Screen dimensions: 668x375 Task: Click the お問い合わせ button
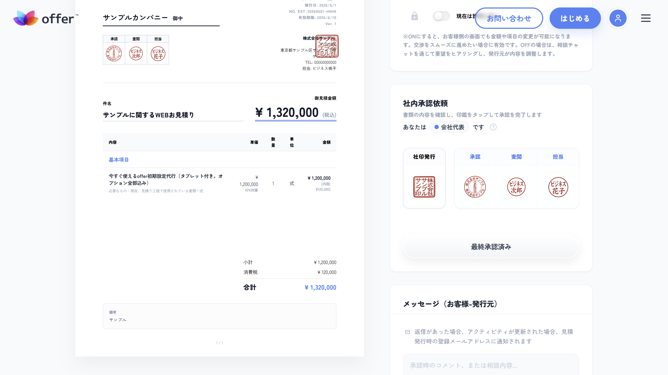tap(509, 18)
